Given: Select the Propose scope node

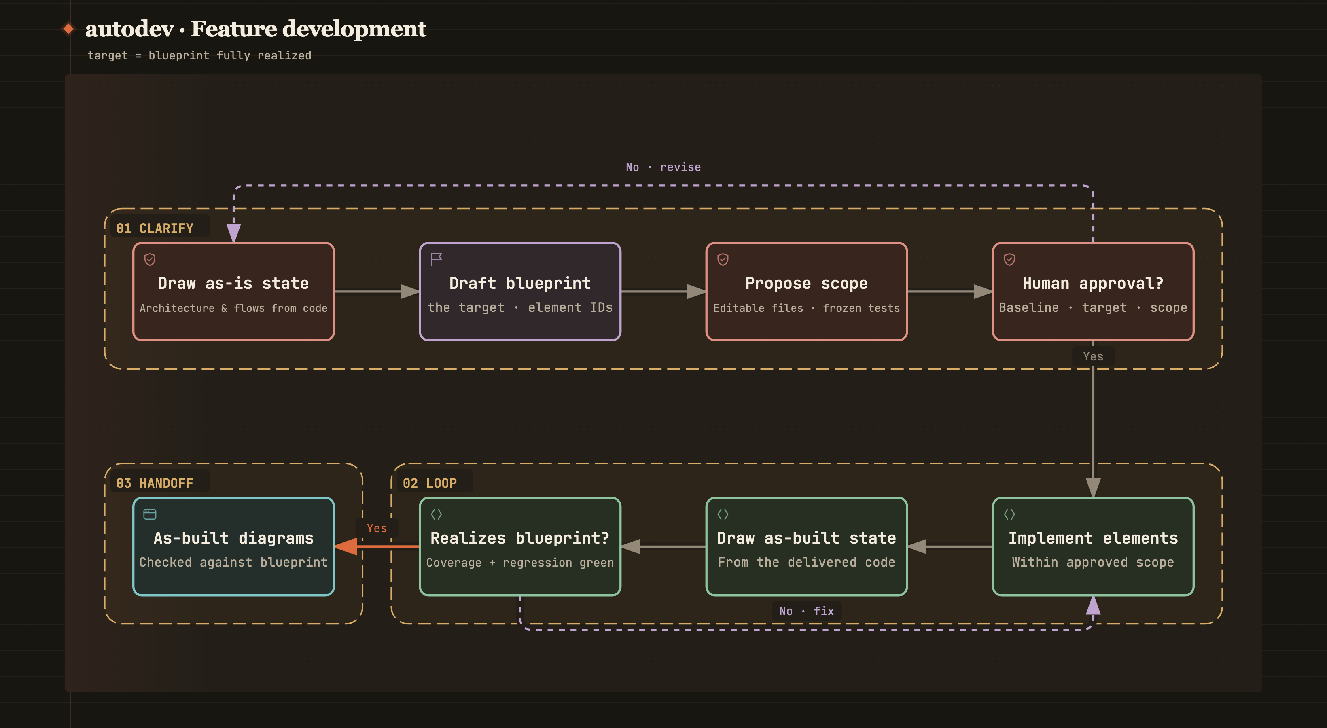Looking at the screenshot, I should pos(806,292).
